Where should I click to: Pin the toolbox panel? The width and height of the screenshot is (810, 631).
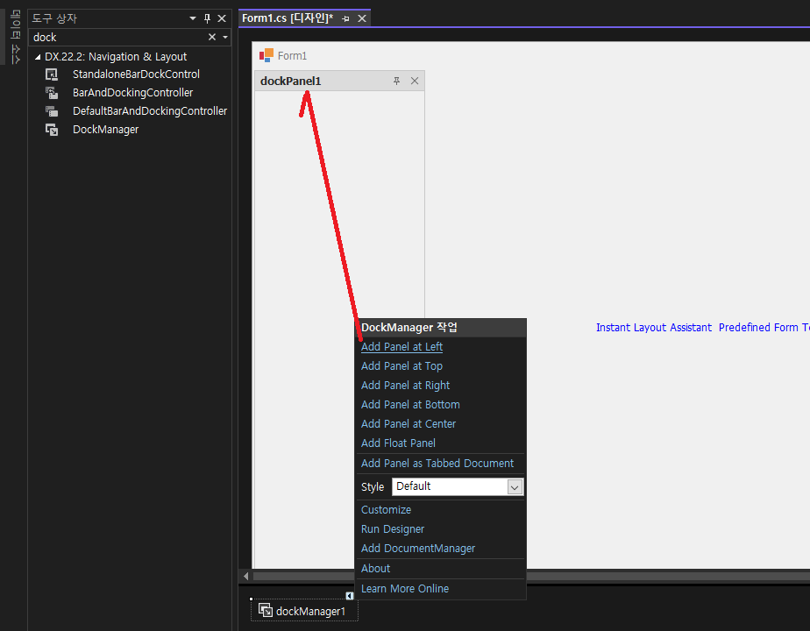207,18
